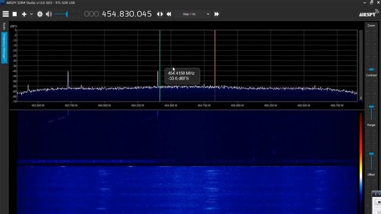The width and height of the screenshot is (381, 214).
Task: Mute audio with the speaker icon
Action: coord(49,14)
